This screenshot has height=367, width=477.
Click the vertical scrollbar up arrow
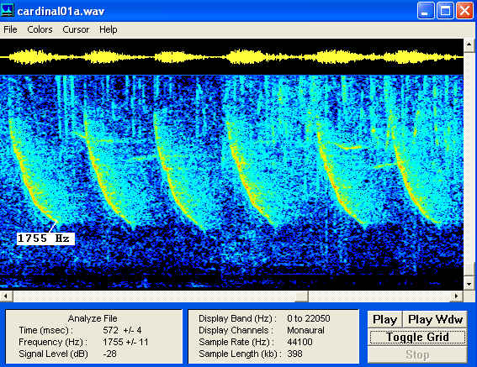click(x=469, y=45)
